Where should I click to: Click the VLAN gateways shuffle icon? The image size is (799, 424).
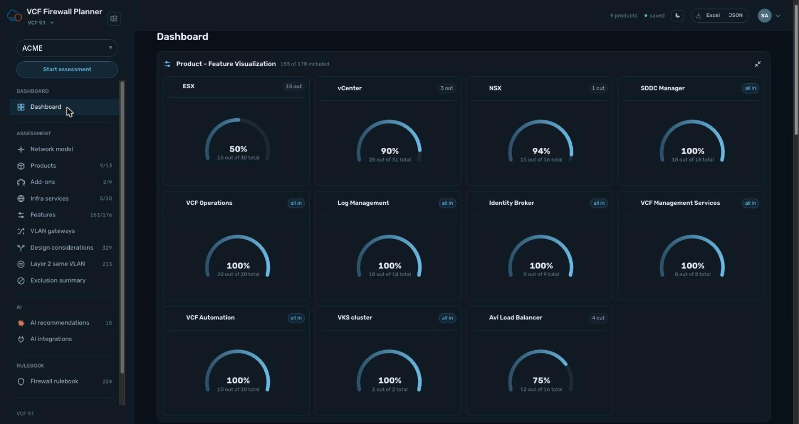(x=21, y=231)
